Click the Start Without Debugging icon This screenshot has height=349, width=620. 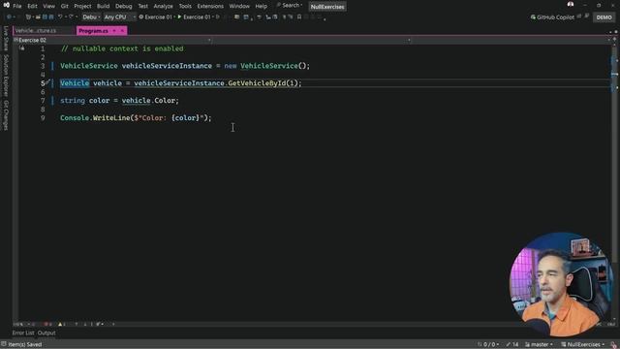coord(217,17)
